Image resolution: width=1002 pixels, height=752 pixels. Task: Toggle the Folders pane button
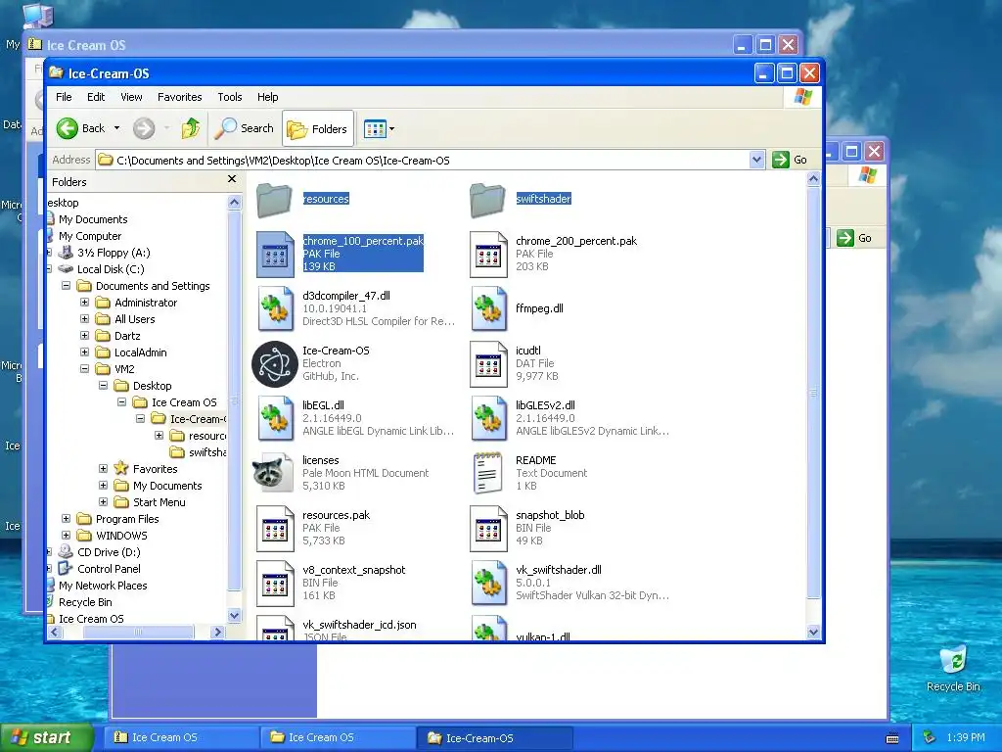[x=318, y=129]
